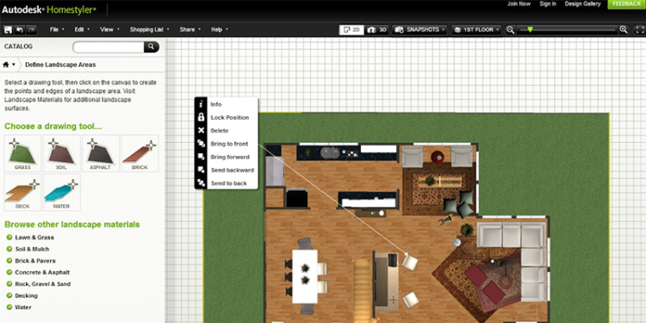
Task: Select the Brick drawing tool
Action: [x=140, y=153]
